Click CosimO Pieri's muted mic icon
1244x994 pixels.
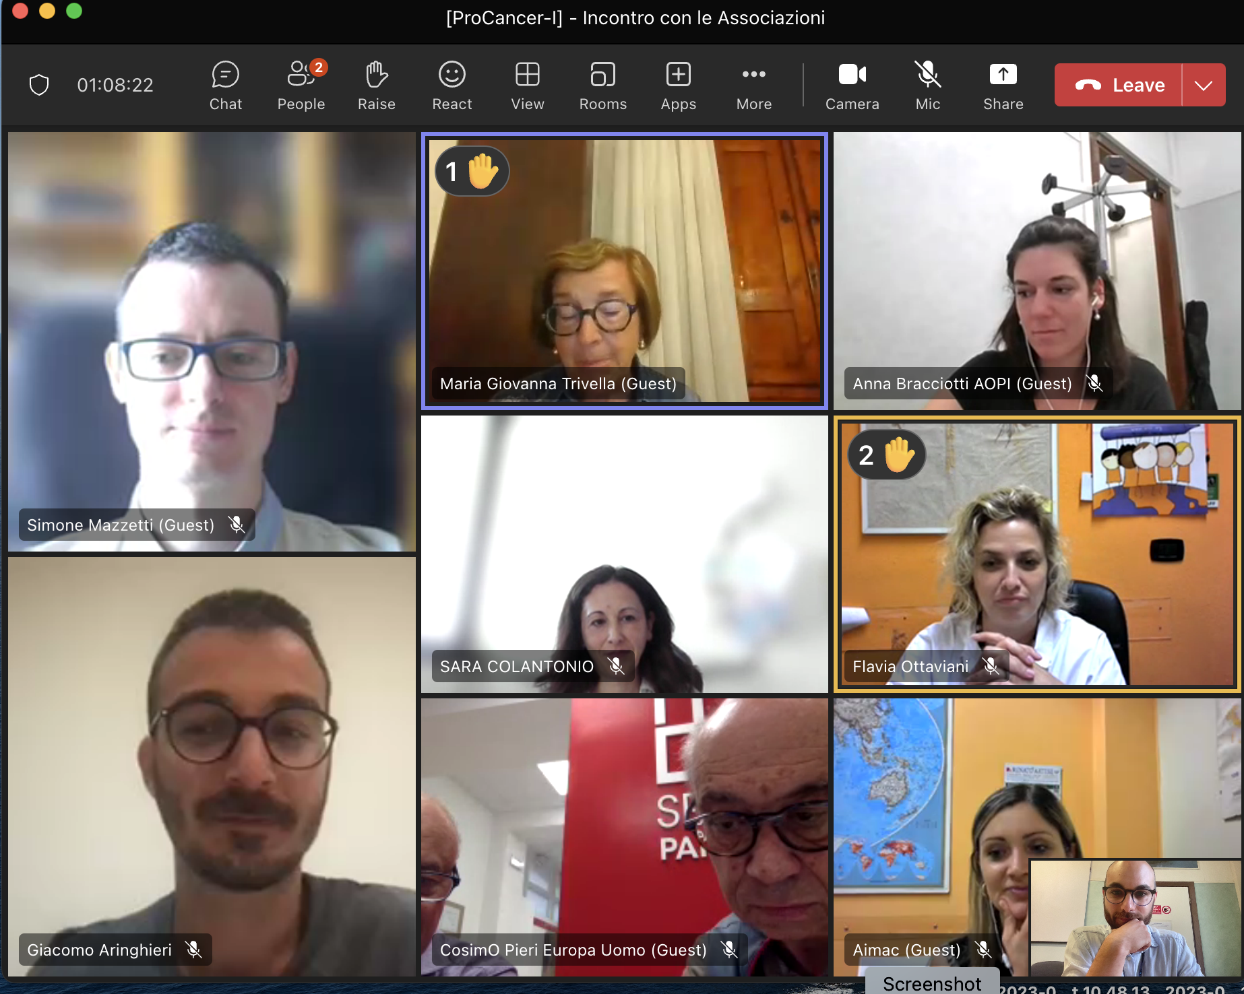pos(729,950)
